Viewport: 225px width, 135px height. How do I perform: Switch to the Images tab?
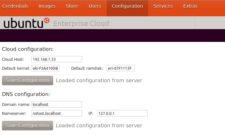pyautogui.click(x=47, y=6)
